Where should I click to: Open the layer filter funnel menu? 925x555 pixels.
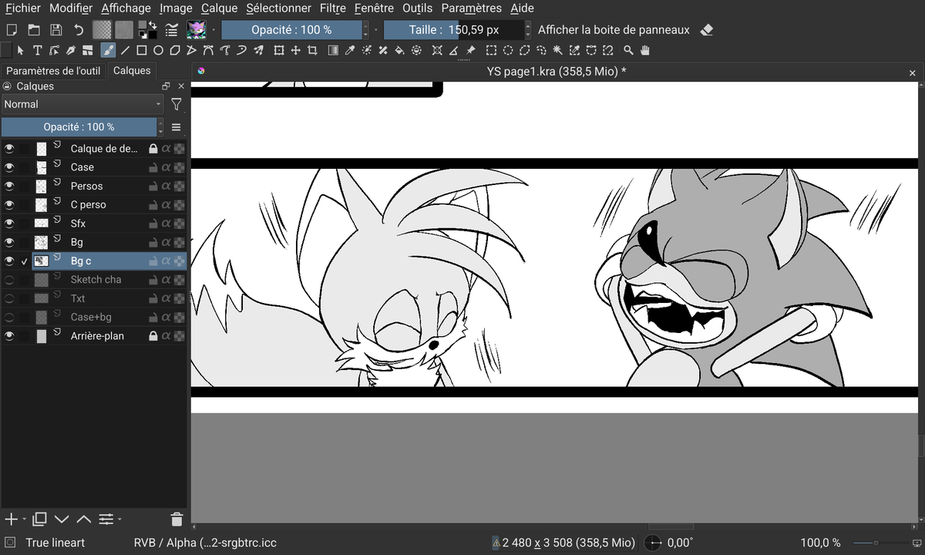[x=177, y=104]
